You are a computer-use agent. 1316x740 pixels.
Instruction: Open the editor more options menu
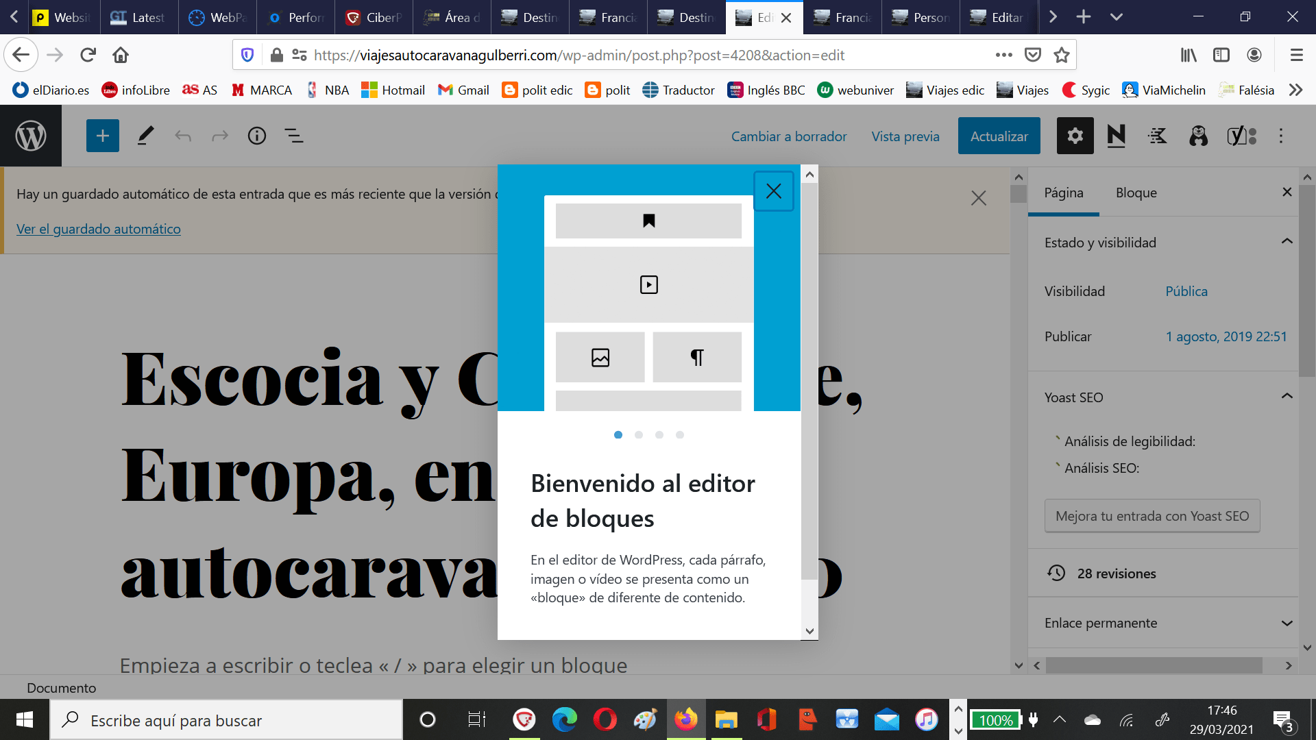pyautogui.click(x=1281, y=136)
